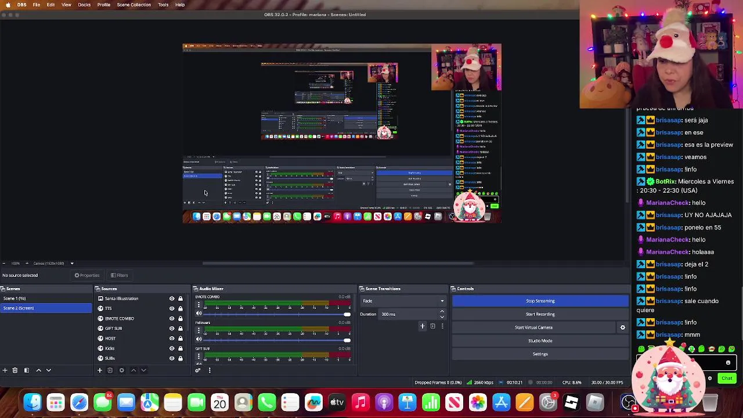The height and width of the screenshot is (418, 743).
Task: Open System Settings from the Dock
Action: tap(548, 402)
